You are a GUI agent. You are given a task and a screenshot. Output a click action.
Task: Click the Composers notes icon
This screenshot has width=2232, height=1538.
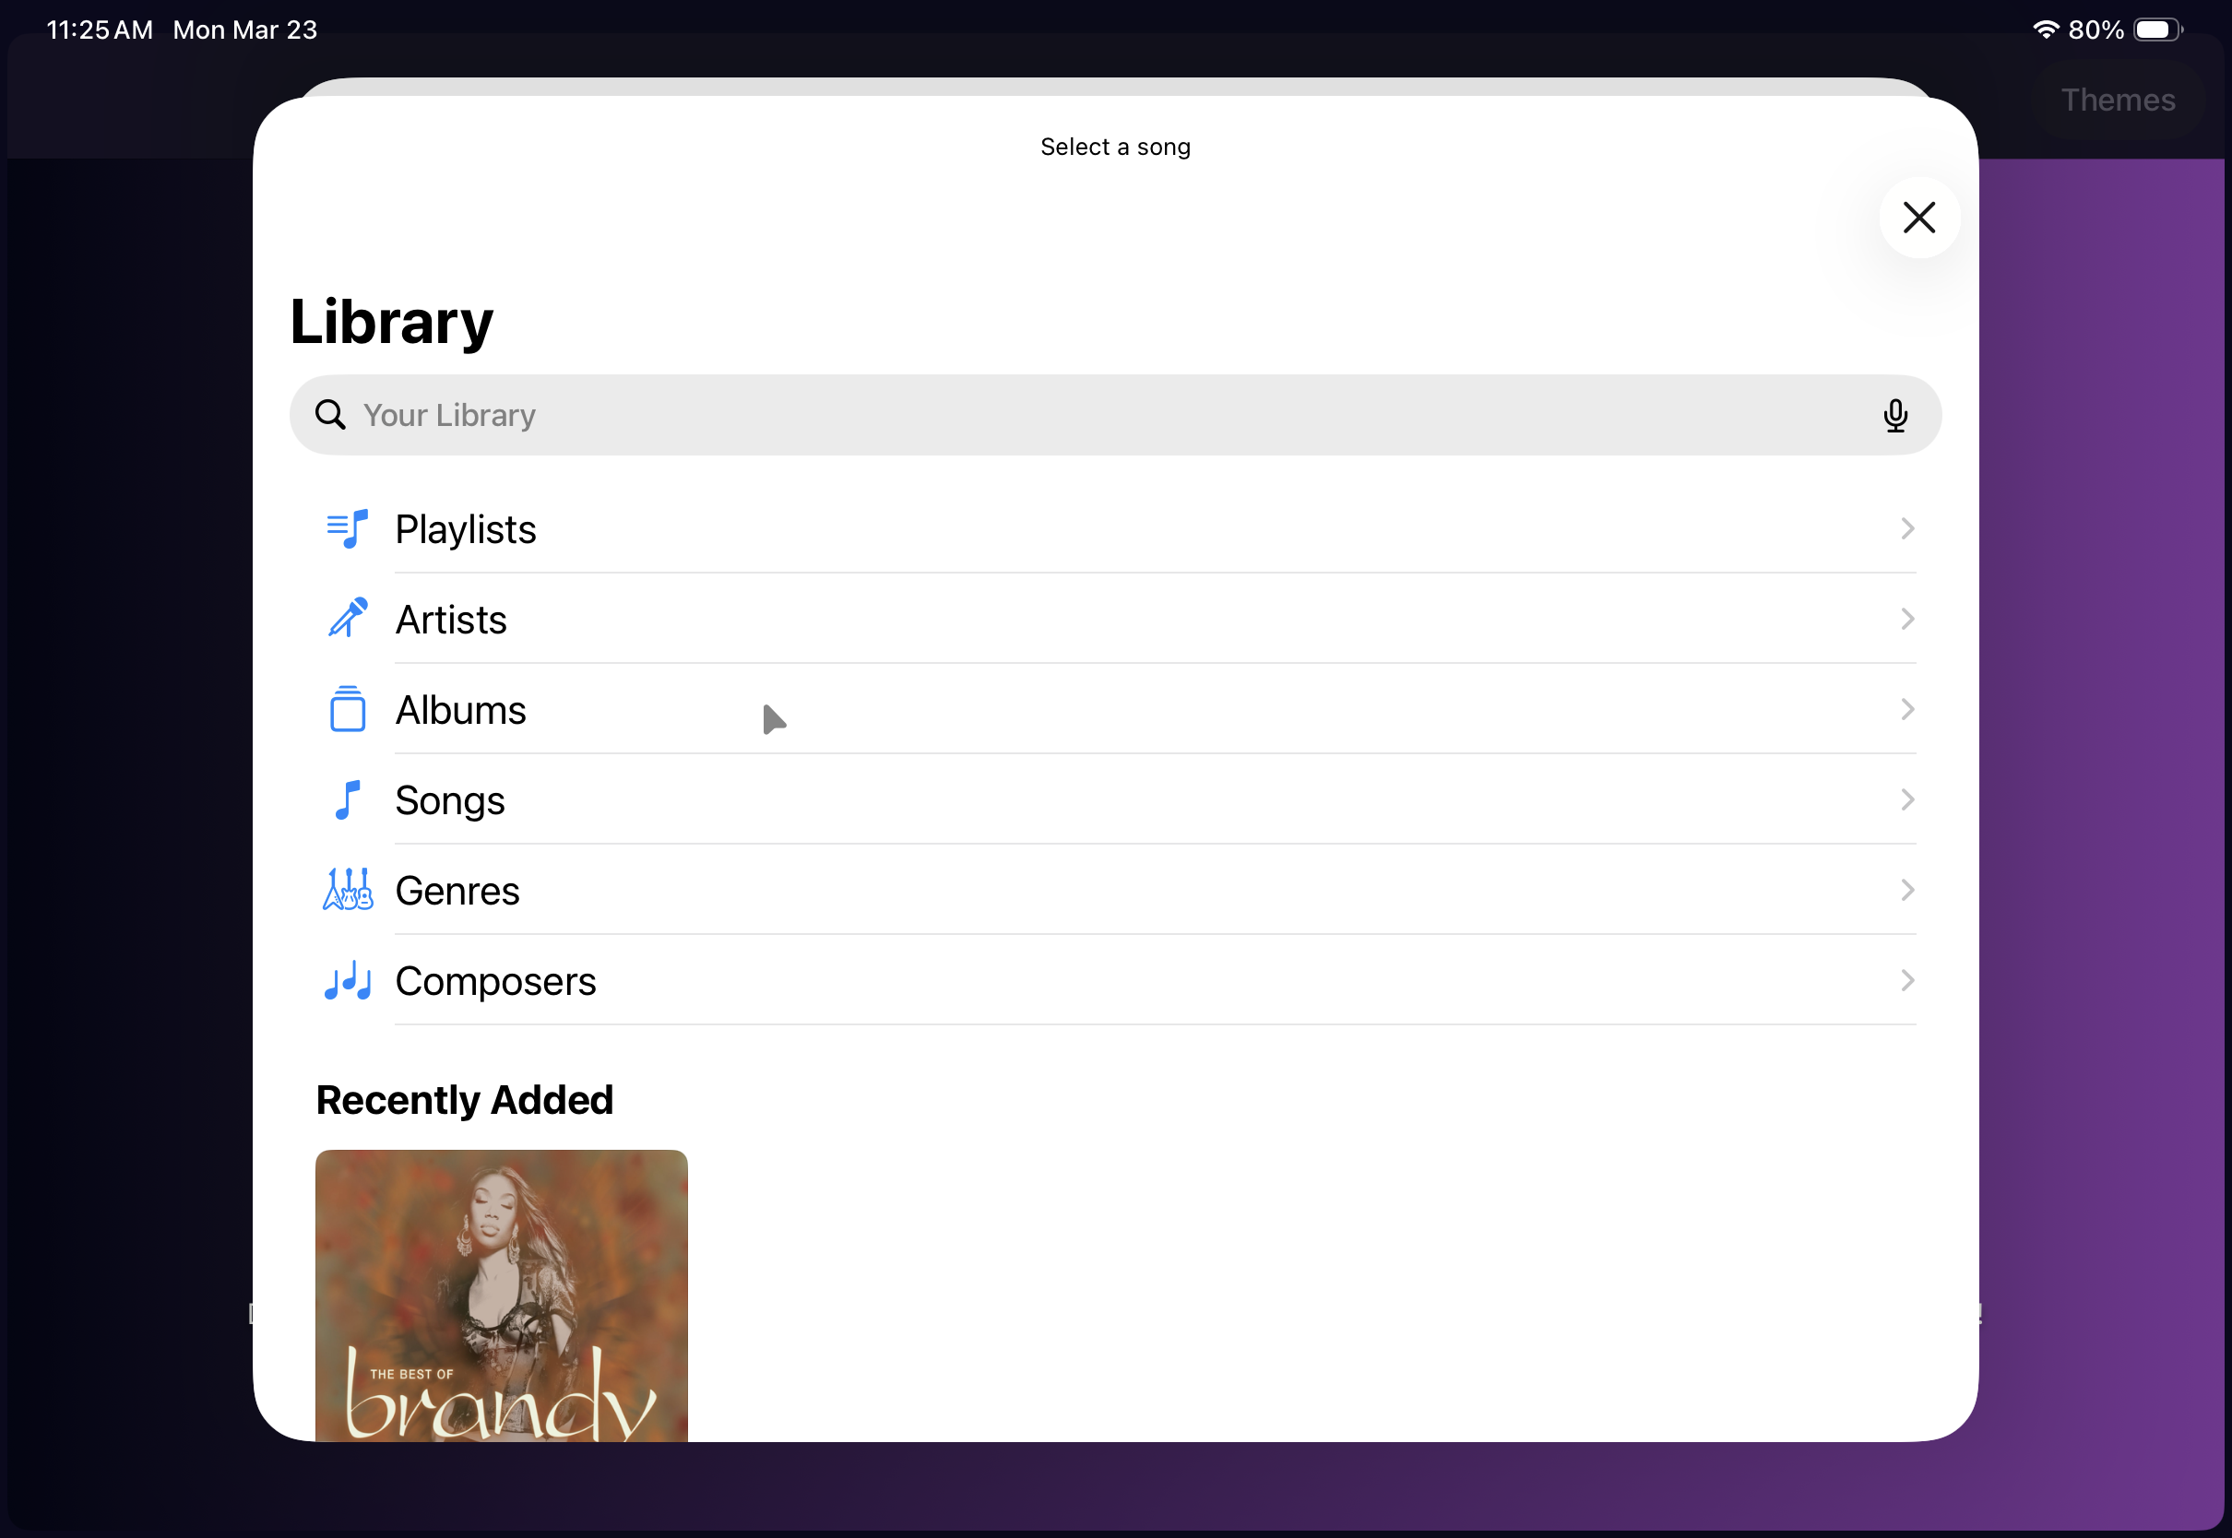(347, 981)
